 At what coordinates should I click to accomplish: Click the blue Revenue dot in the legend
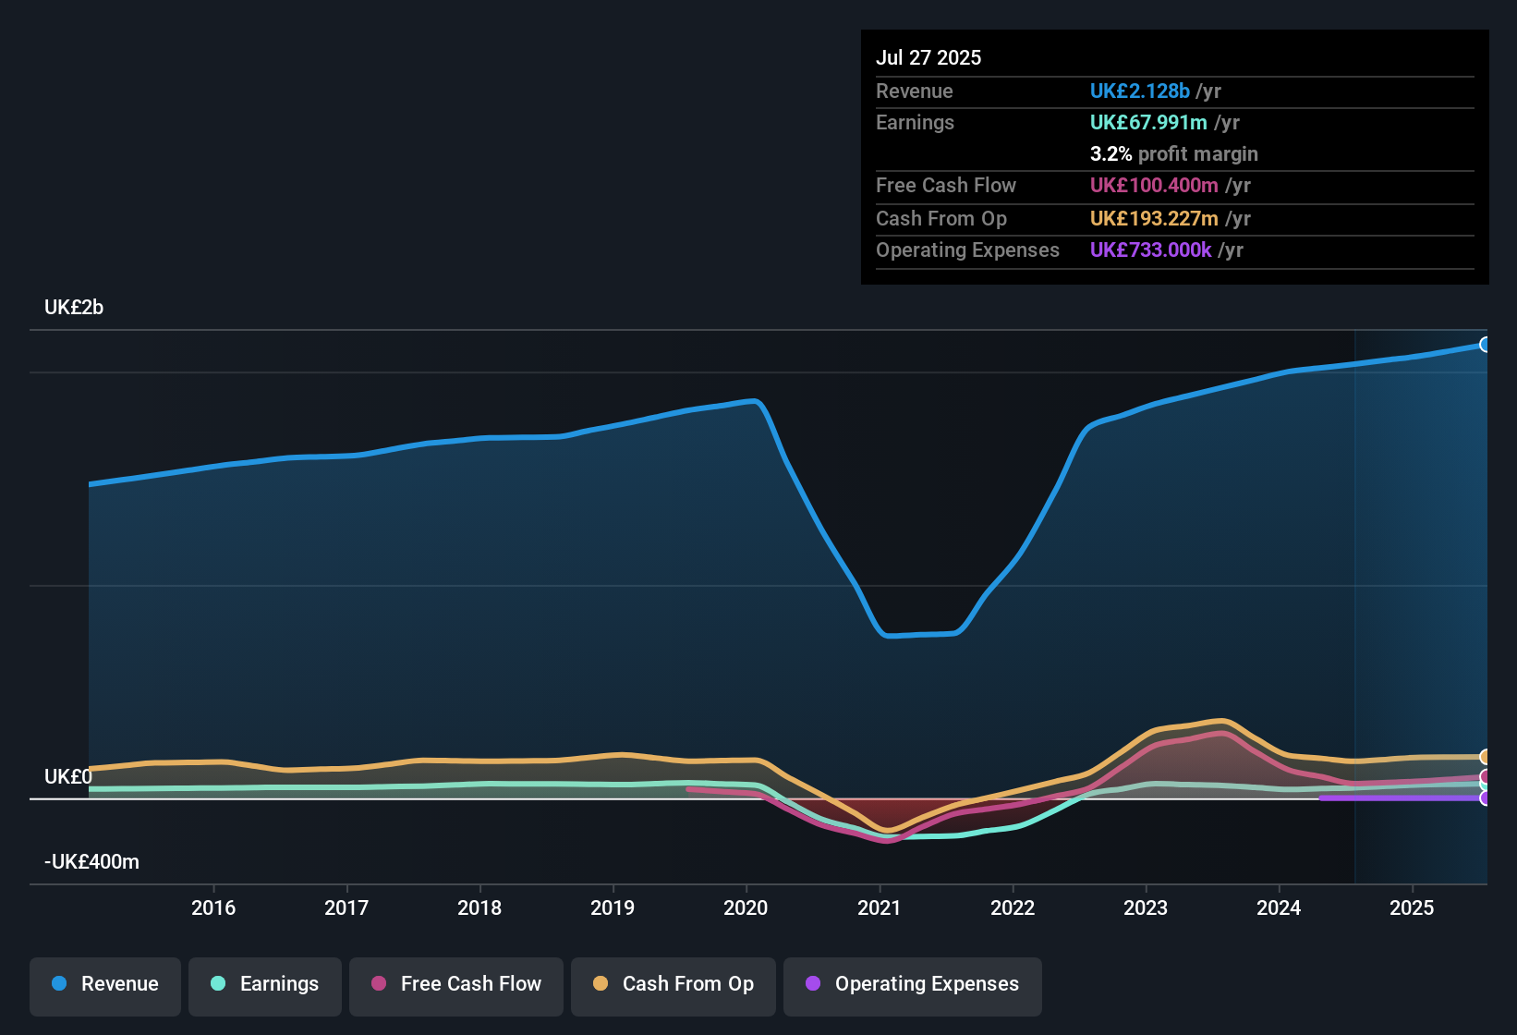57,984
